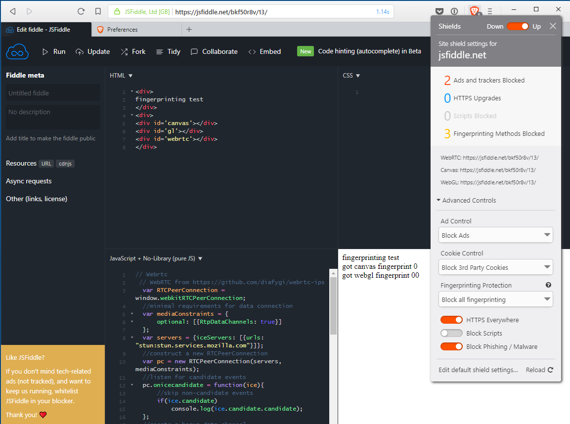570x424 pixels.
Task: Open the Collaborate option
Action: pos(214,51)
